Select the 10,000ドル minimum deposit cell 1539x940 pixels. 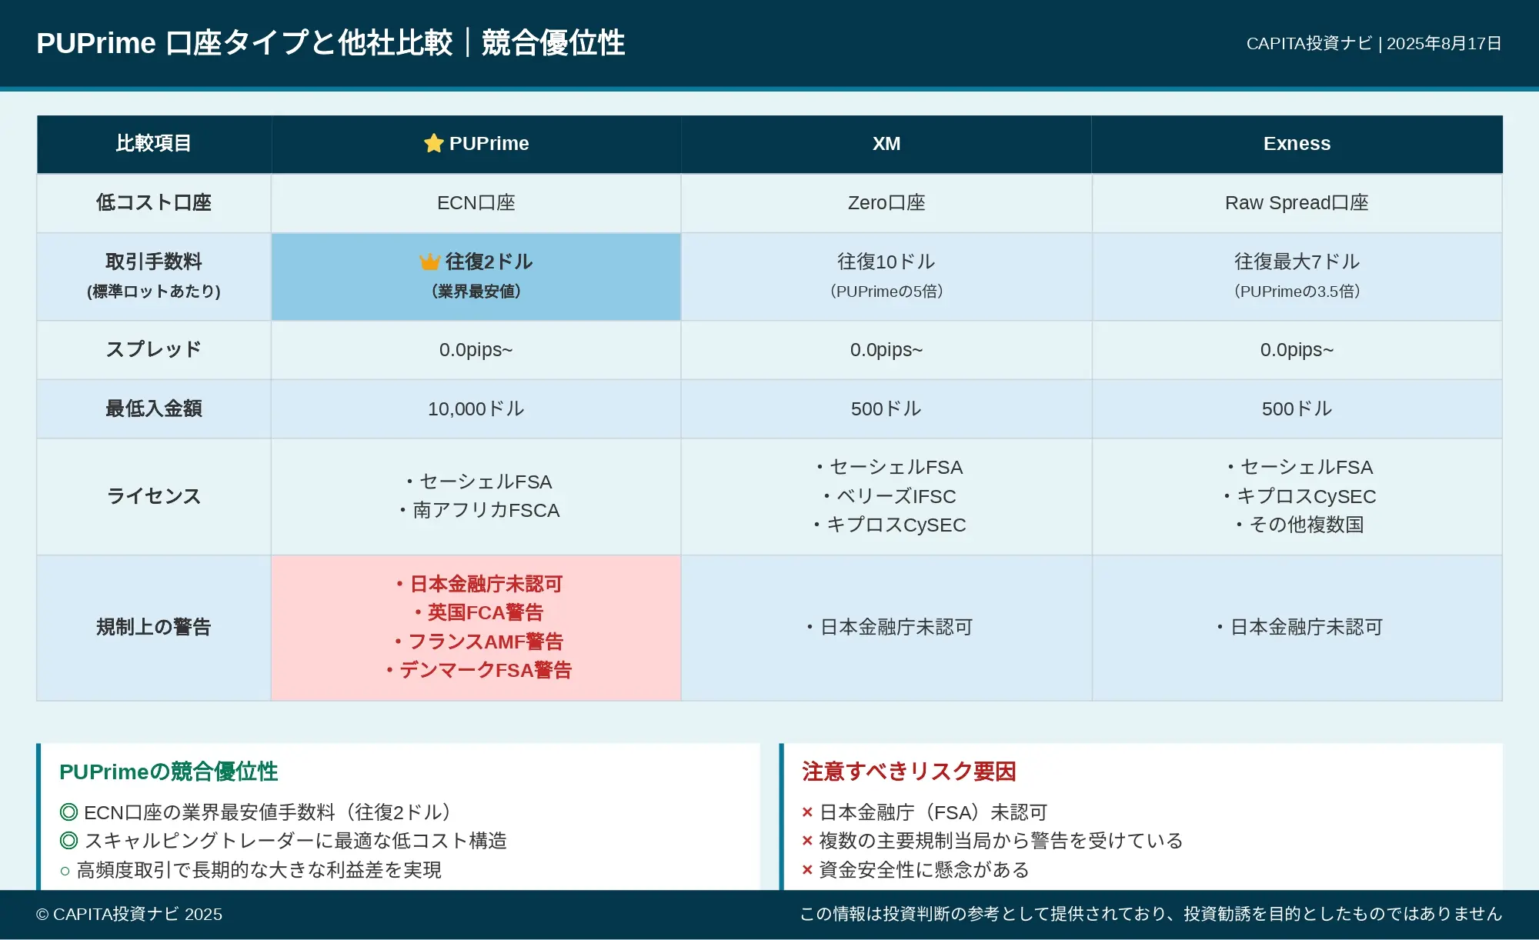(476, 409)
